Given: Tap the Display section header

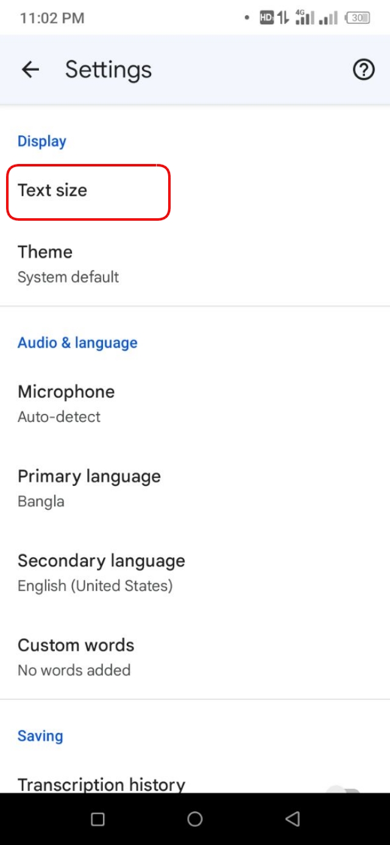Looking at the screenshot, I should click(x=41, y=141).
